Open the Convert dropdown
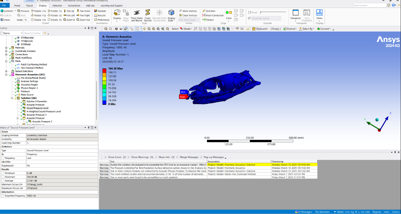Screen dimensions: 401x214 330,29
